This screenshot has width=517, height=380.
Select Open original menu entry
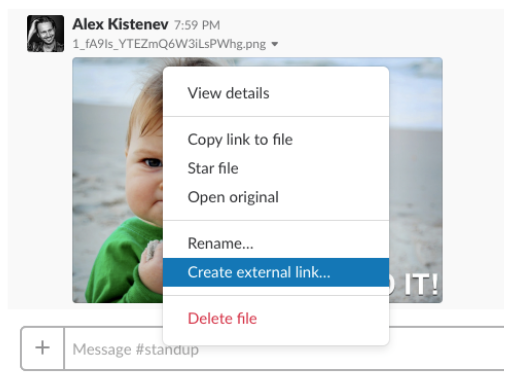point(233,197)
